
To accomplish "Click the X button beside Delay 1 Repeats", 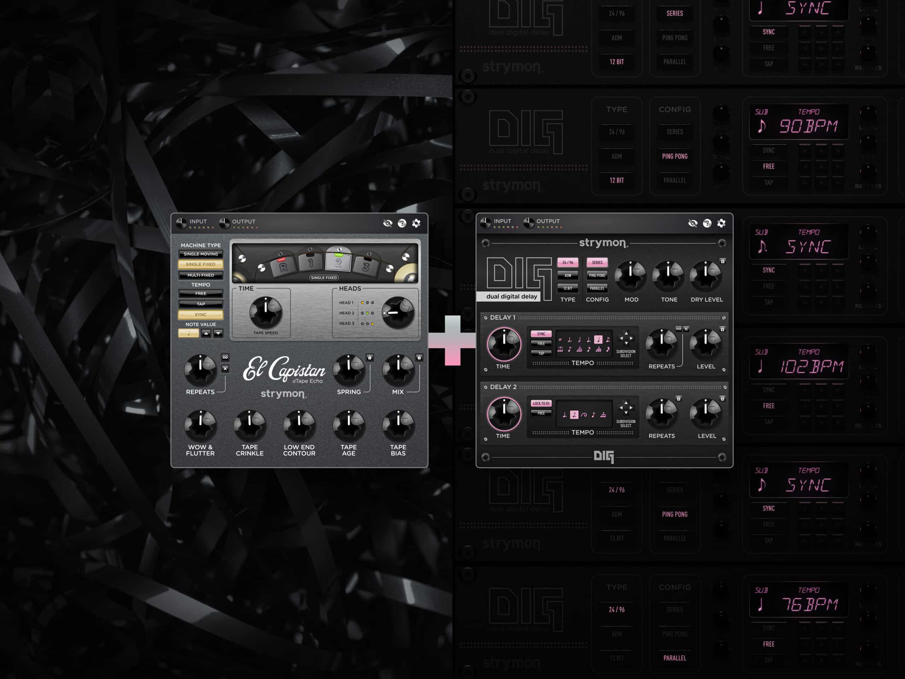I will coord(686,329).
